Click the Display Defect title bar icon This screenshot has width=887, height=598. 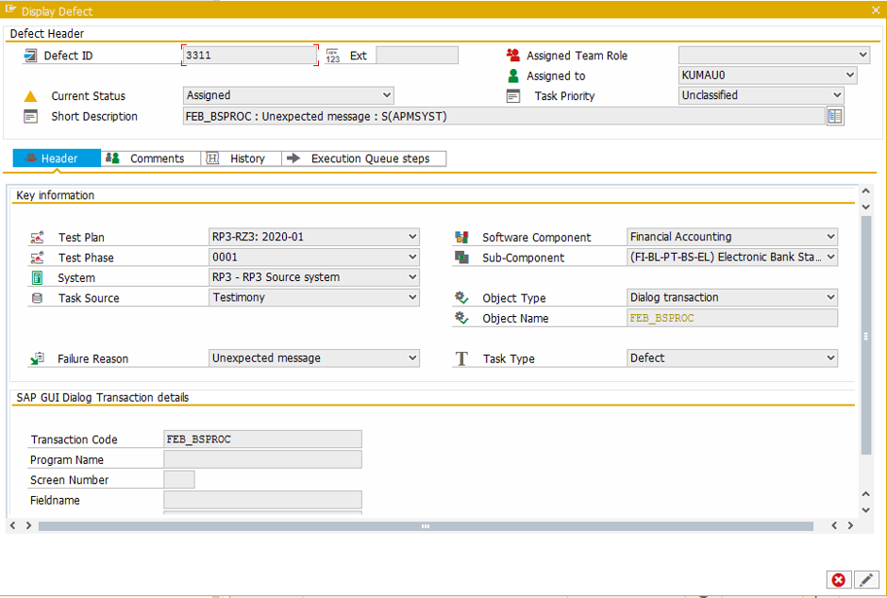[10, 9]
